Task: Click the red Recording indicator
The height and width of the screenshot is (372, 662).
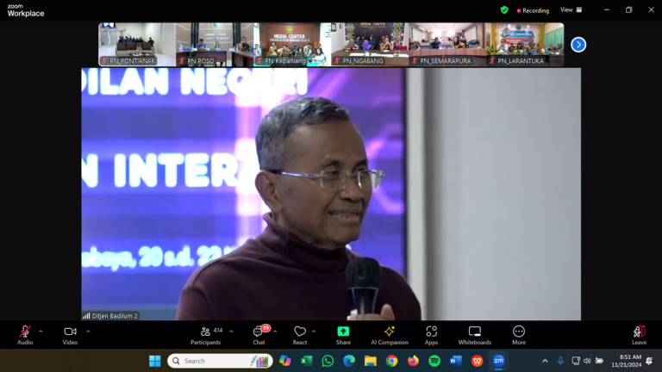Action: 533,10
